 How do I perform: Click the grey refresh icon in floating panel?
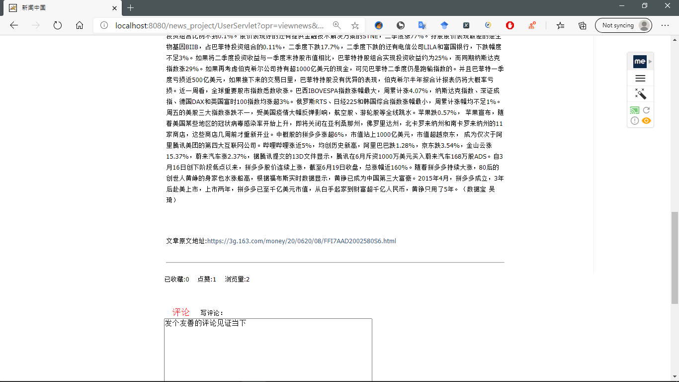point(646,110)
